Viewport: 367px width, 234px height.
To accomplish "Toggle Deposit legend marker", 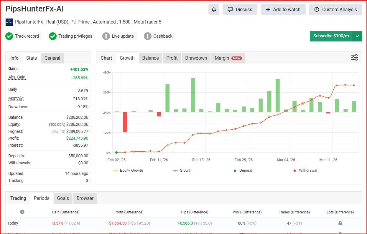I will tap(243, 171).
